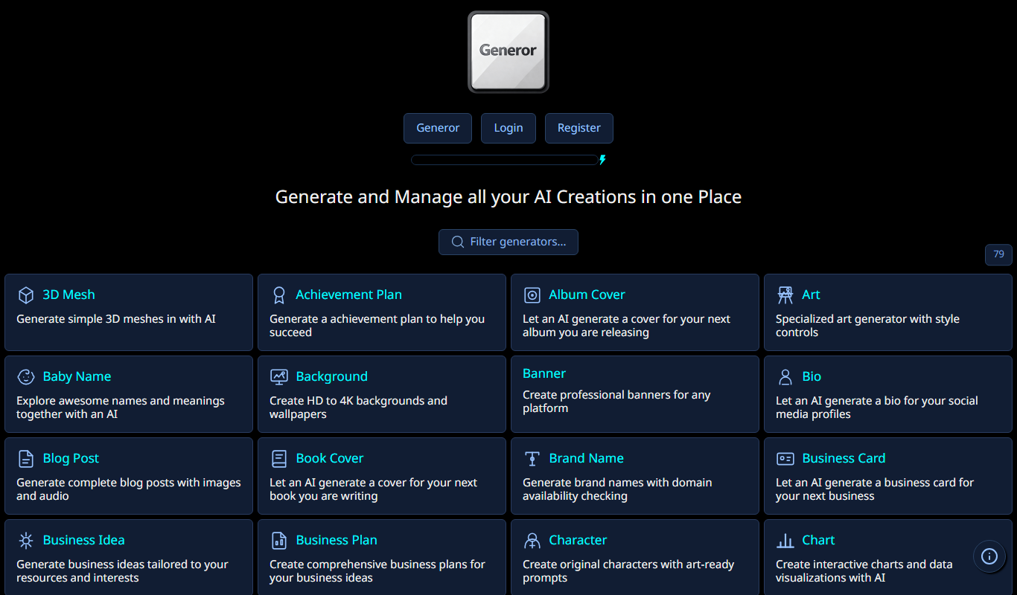Click the Business Idea sun icon
The height and width of the screenshot is (595, 1017).
tap(26, 541)
